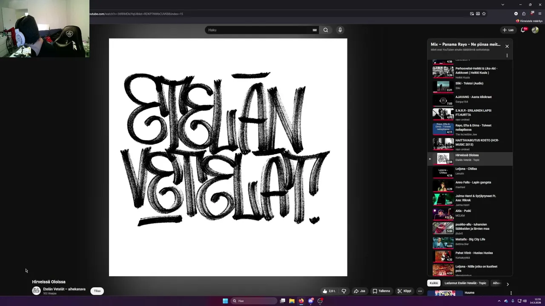This screenshot has width=545, height=306.
Task: Click the YouTube search magnifier button
Action: (x=326, y=30)
